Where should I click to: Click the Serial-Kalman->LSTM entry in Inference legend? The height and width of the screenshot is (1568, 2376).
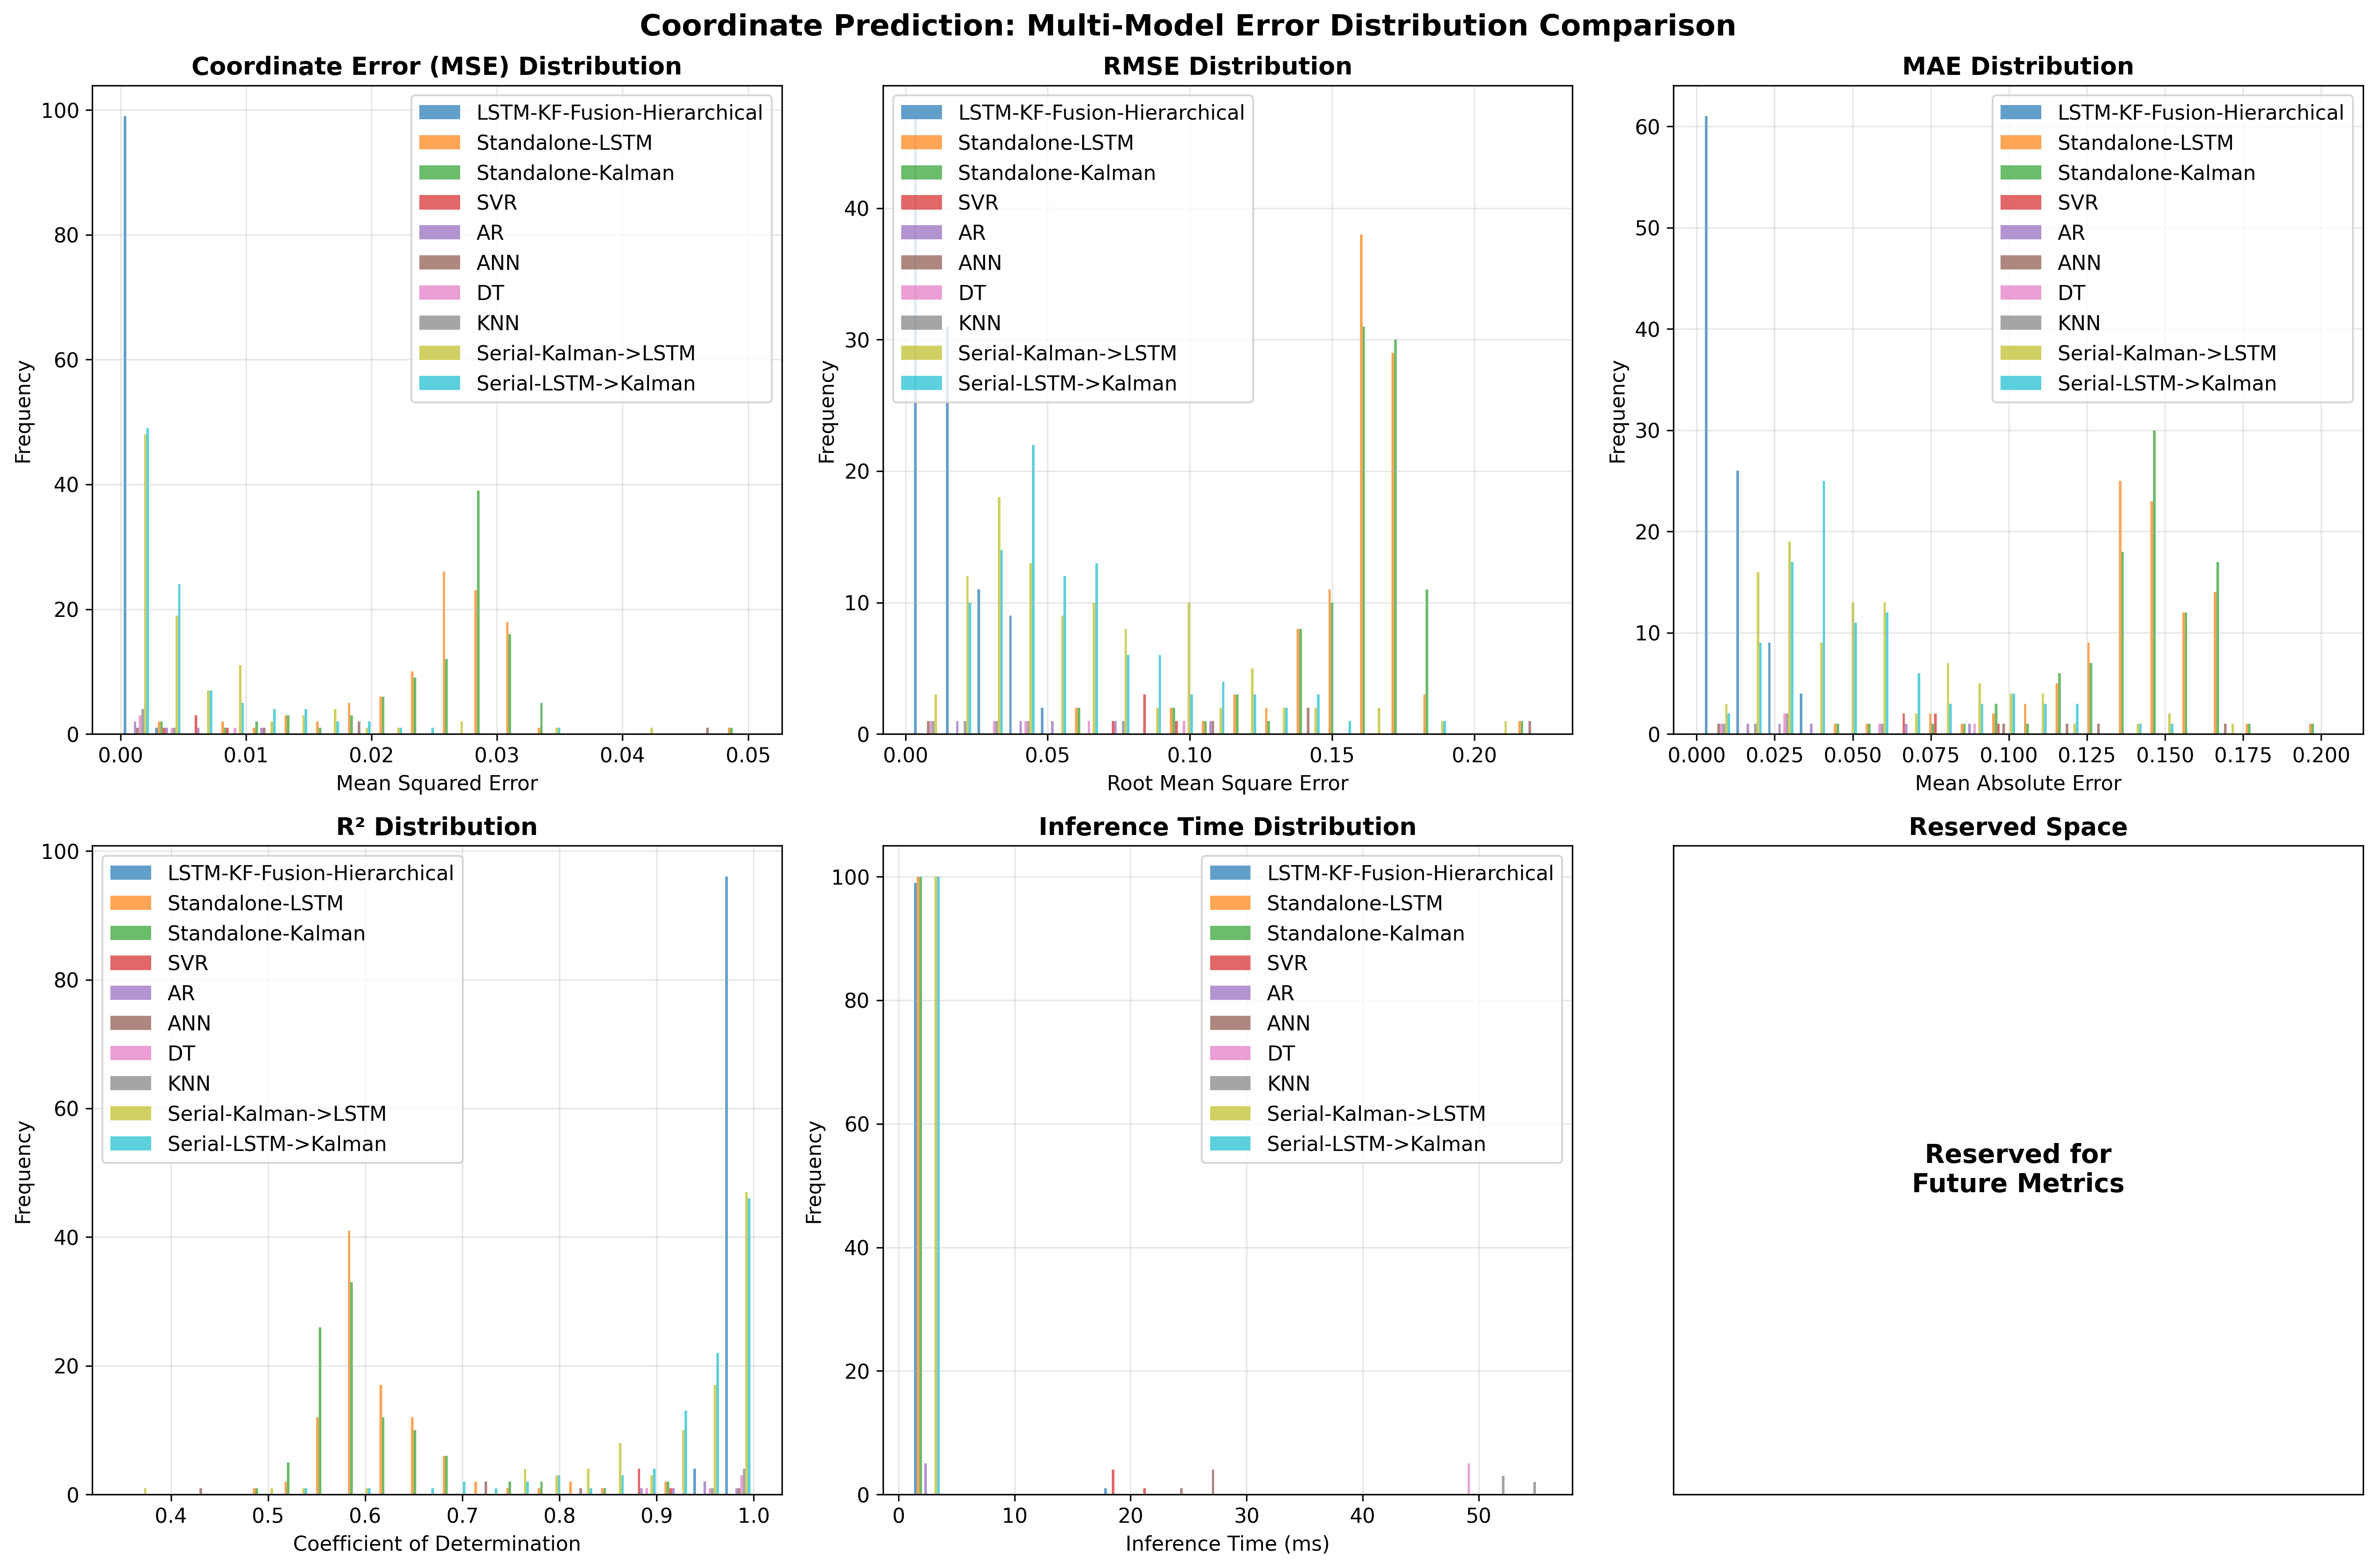point(1375,1113)
